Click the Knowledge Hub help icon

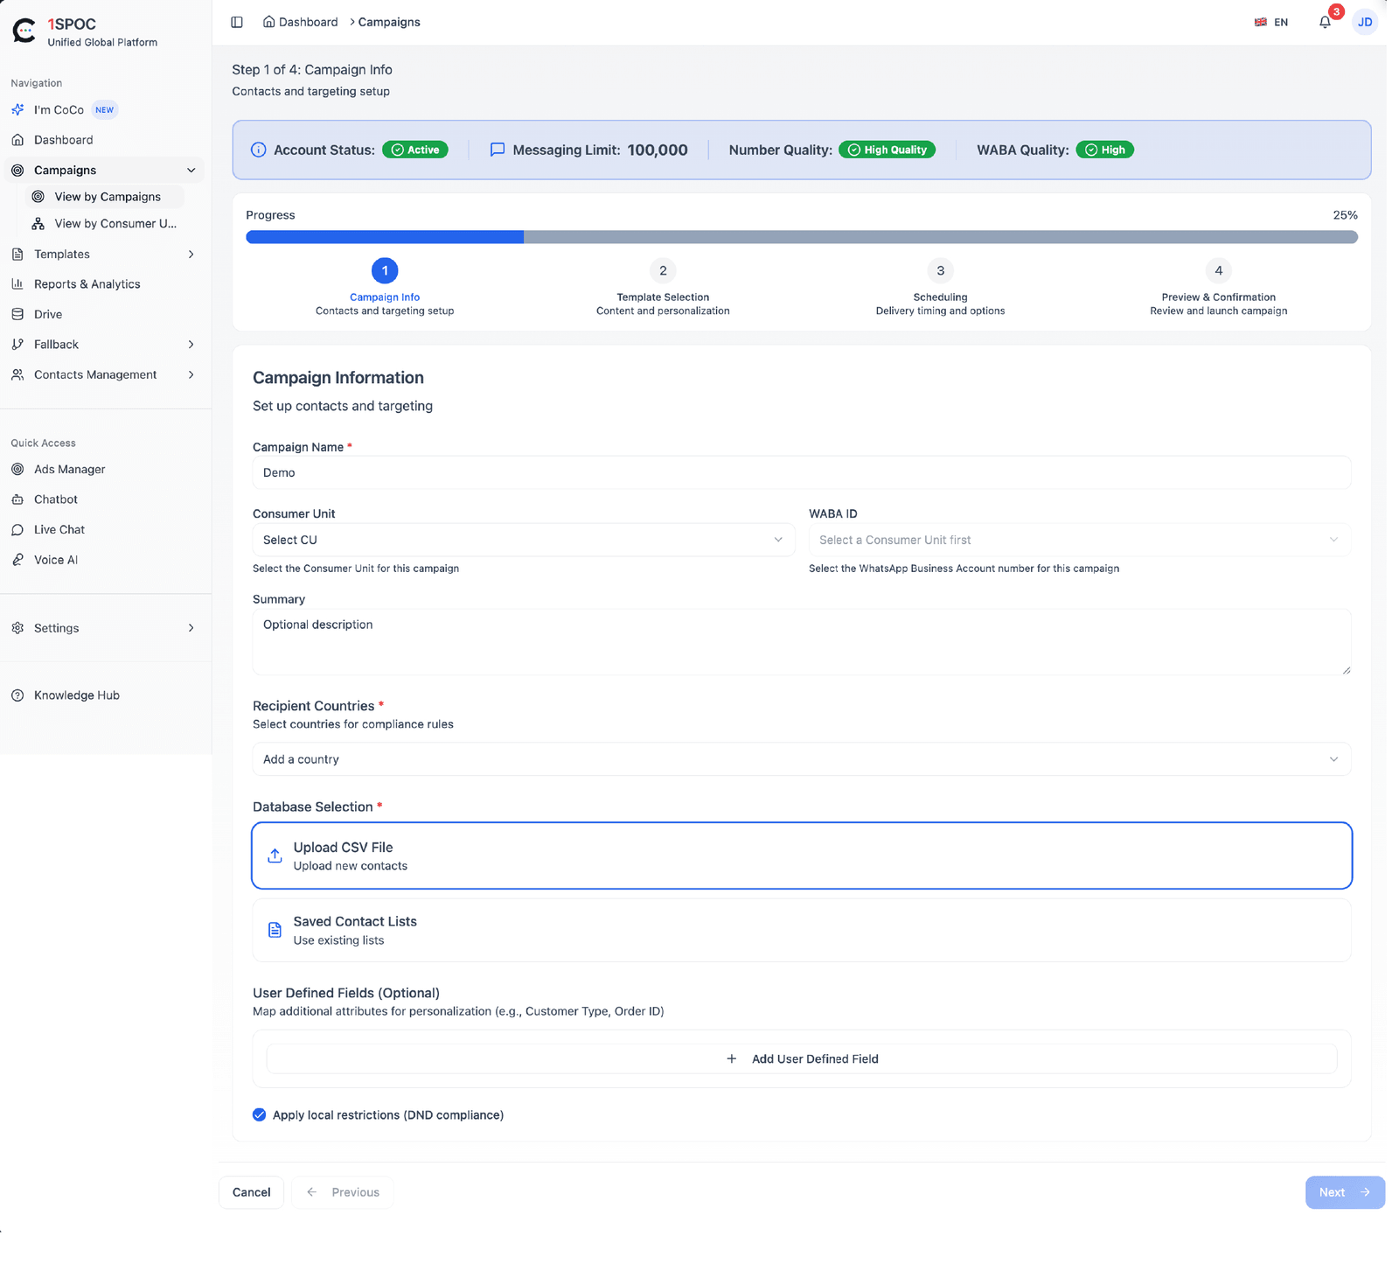[17, 695]
